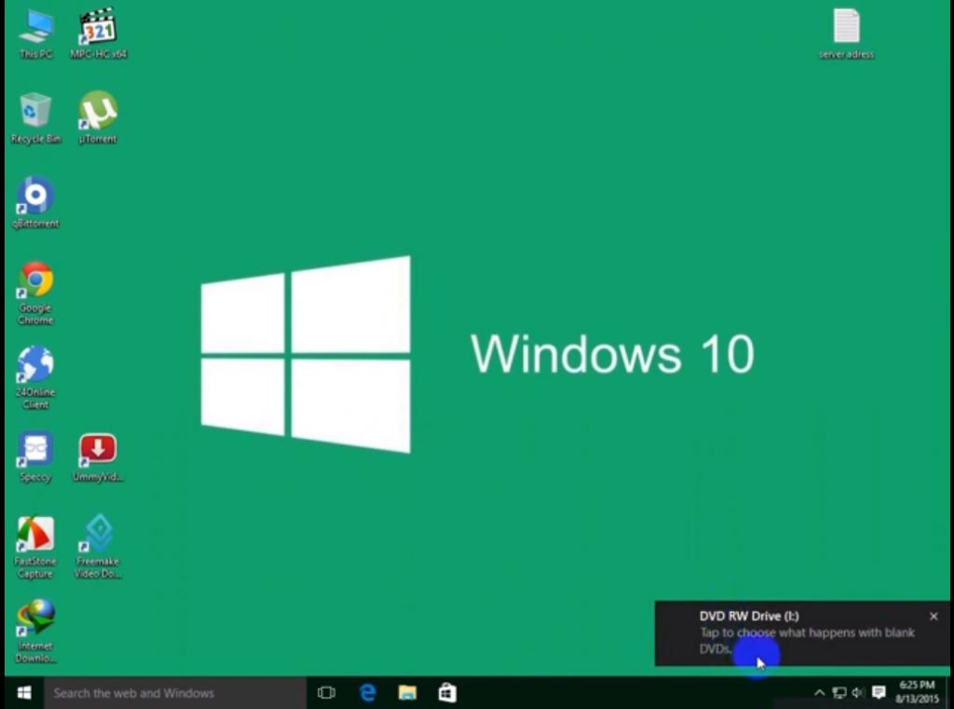954x709 pixels.
Task: Open the Action Center notifications icon
Action: 879,692
